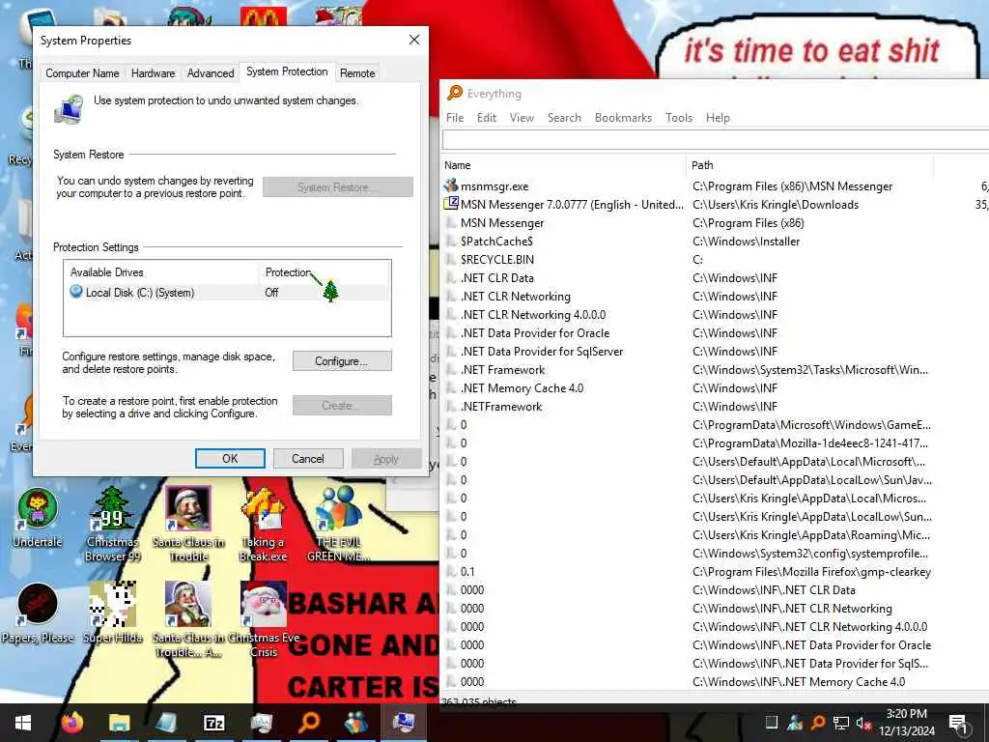Select the .NET CLR Data row
This screenshot has height=742, width=989.
pyautogui.click(x=716, y=277)
